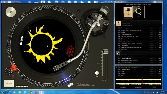Click the lower waveform seekbar channel
This screenshot has height=94, width=167.
139,84
